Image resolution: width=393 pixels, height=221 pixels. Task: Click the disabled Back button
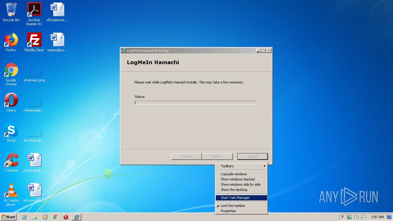coord(186,157)
